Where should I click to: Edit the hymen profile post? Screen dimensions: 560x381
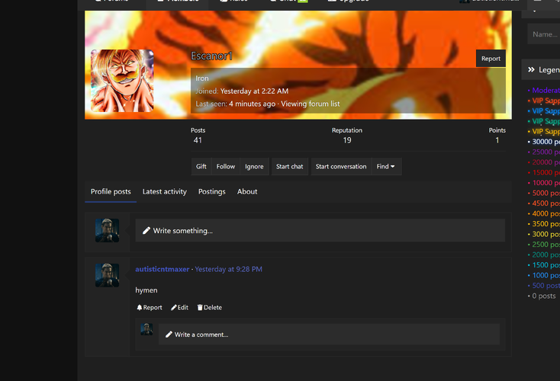pos(179,308)
